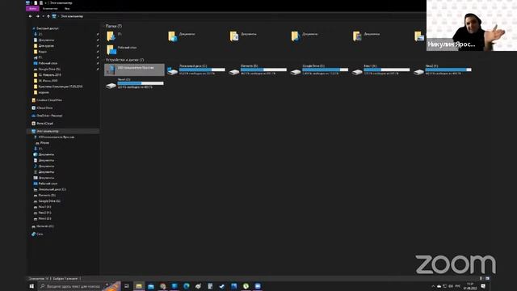Open the recent locations dropdown arrow
The width and height of the screenshot is (517, 291).
tap(43, 16)
